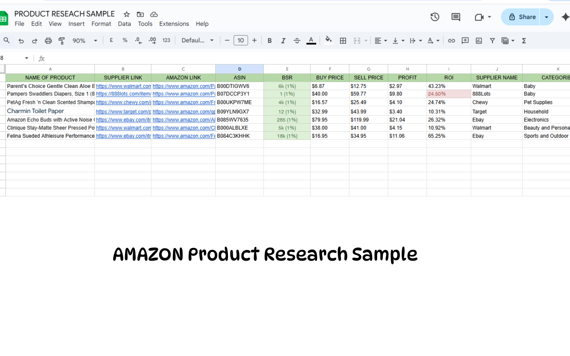This screenshot has width=570, height=356.
Task: Open version history clock icon
Action: coord(435,17)
